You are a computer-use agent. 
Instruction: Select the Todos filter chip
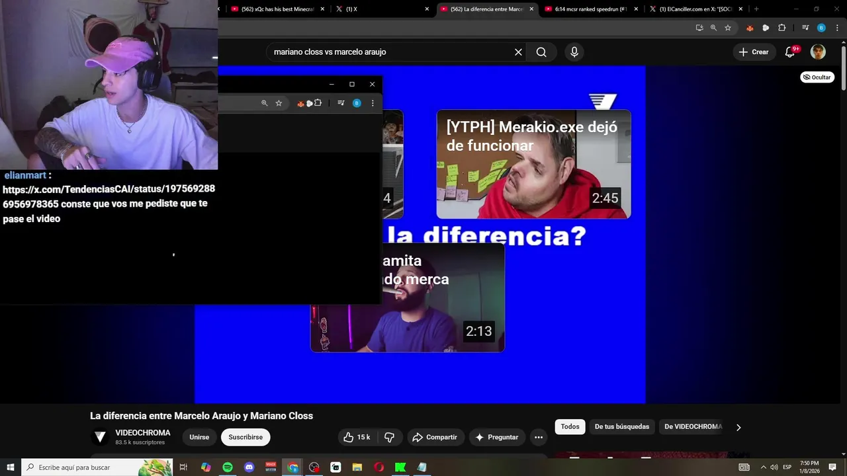(x=570, y=427)
